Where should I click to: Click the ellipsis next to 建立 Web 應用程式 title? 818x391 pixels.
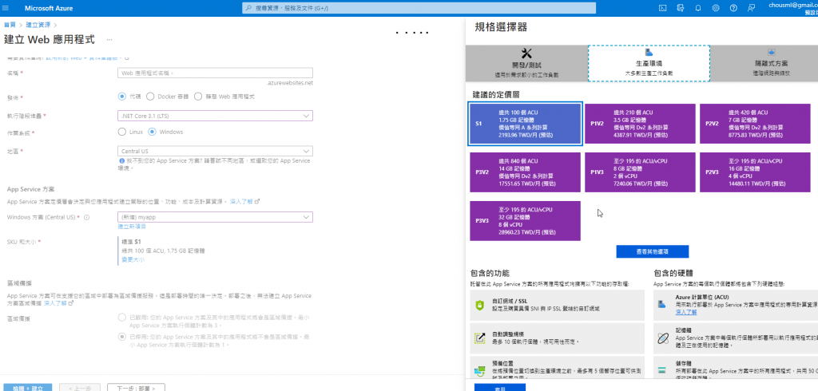coord(109,40)
